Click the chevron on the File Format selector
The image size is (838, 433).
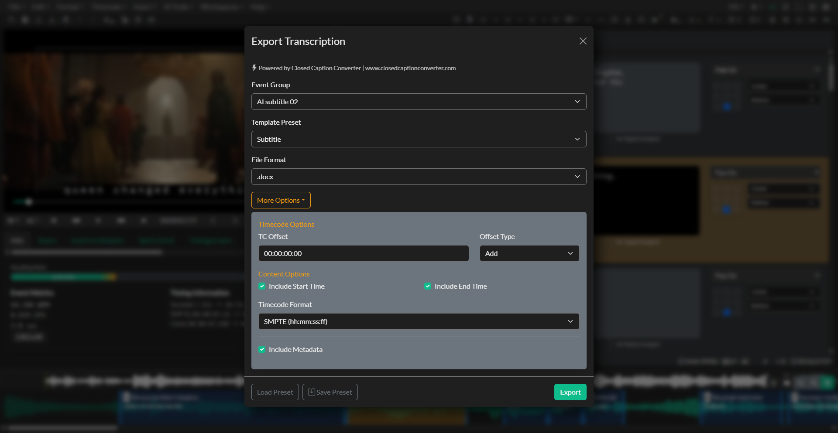pos(577,177)
